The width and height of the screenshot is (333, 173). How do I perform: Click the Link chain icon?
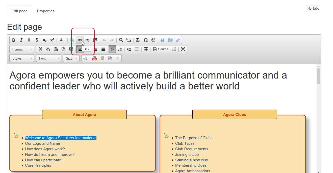click(x=80, y=40)
